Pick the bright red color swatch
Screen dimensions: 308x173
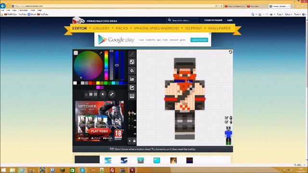pos(90,83)
